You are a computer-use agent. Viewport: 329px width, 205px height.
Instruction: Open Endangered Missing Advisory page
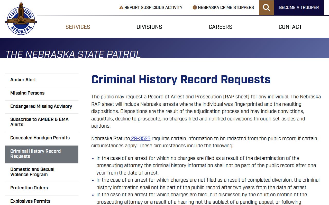(x=42, y=107)
